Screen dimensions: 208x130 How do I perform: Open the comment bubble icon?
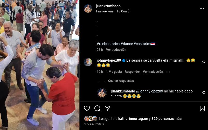click(97, 108)
